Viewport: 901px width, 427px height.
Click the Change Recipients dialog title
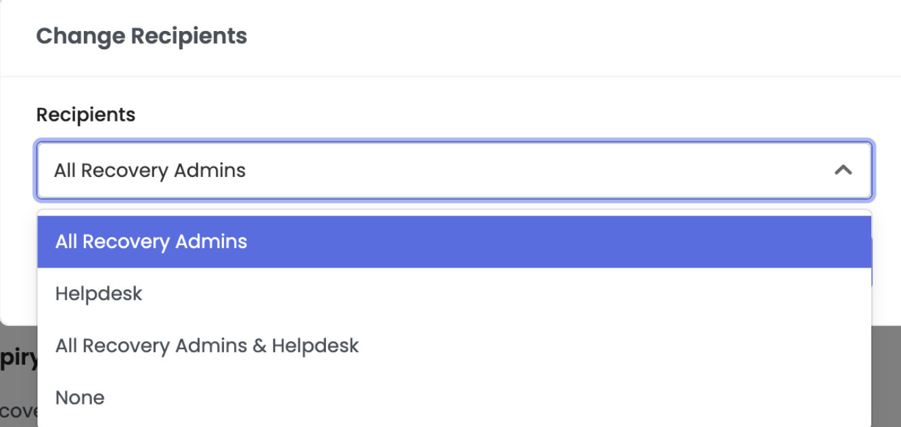coord(142,36)
